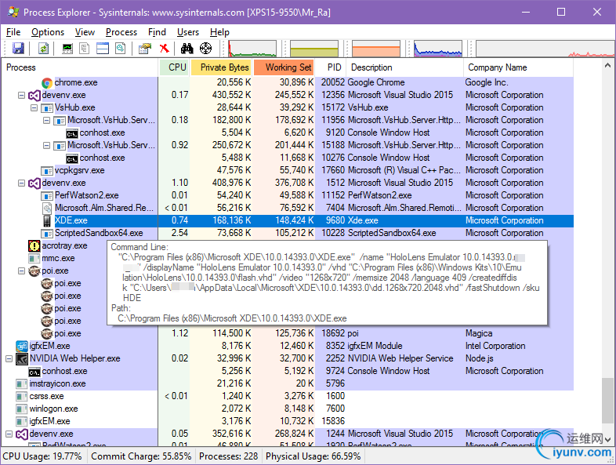616x465 pixels.
Task: Sort by the CPU column header
Action: pyautogui.click(x=174, y=67)
